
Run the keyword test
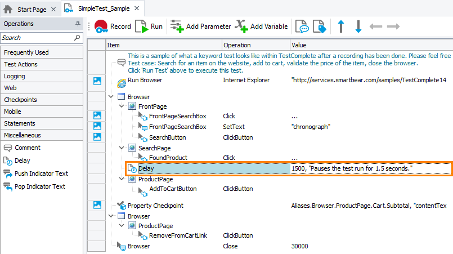point(149,26)
